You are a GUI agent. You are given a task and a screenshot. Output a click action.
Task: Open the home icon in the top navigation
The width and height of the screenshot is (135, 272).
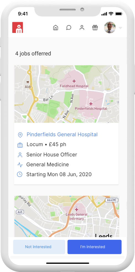[x=55, y=28]
